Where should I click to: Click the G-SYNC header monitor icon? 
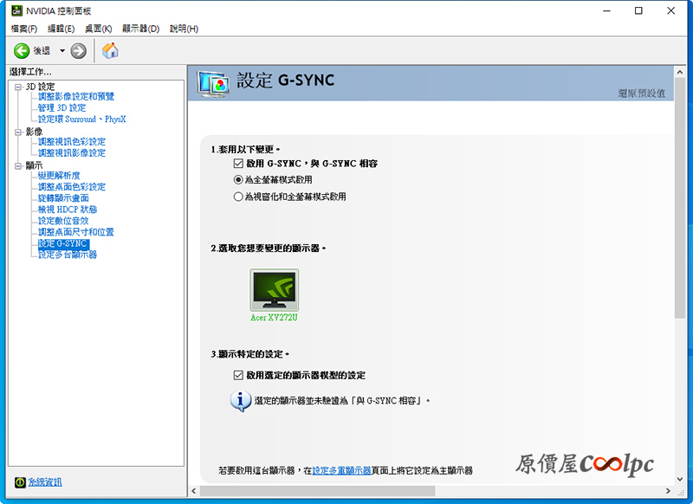click(x=213, y=83)
